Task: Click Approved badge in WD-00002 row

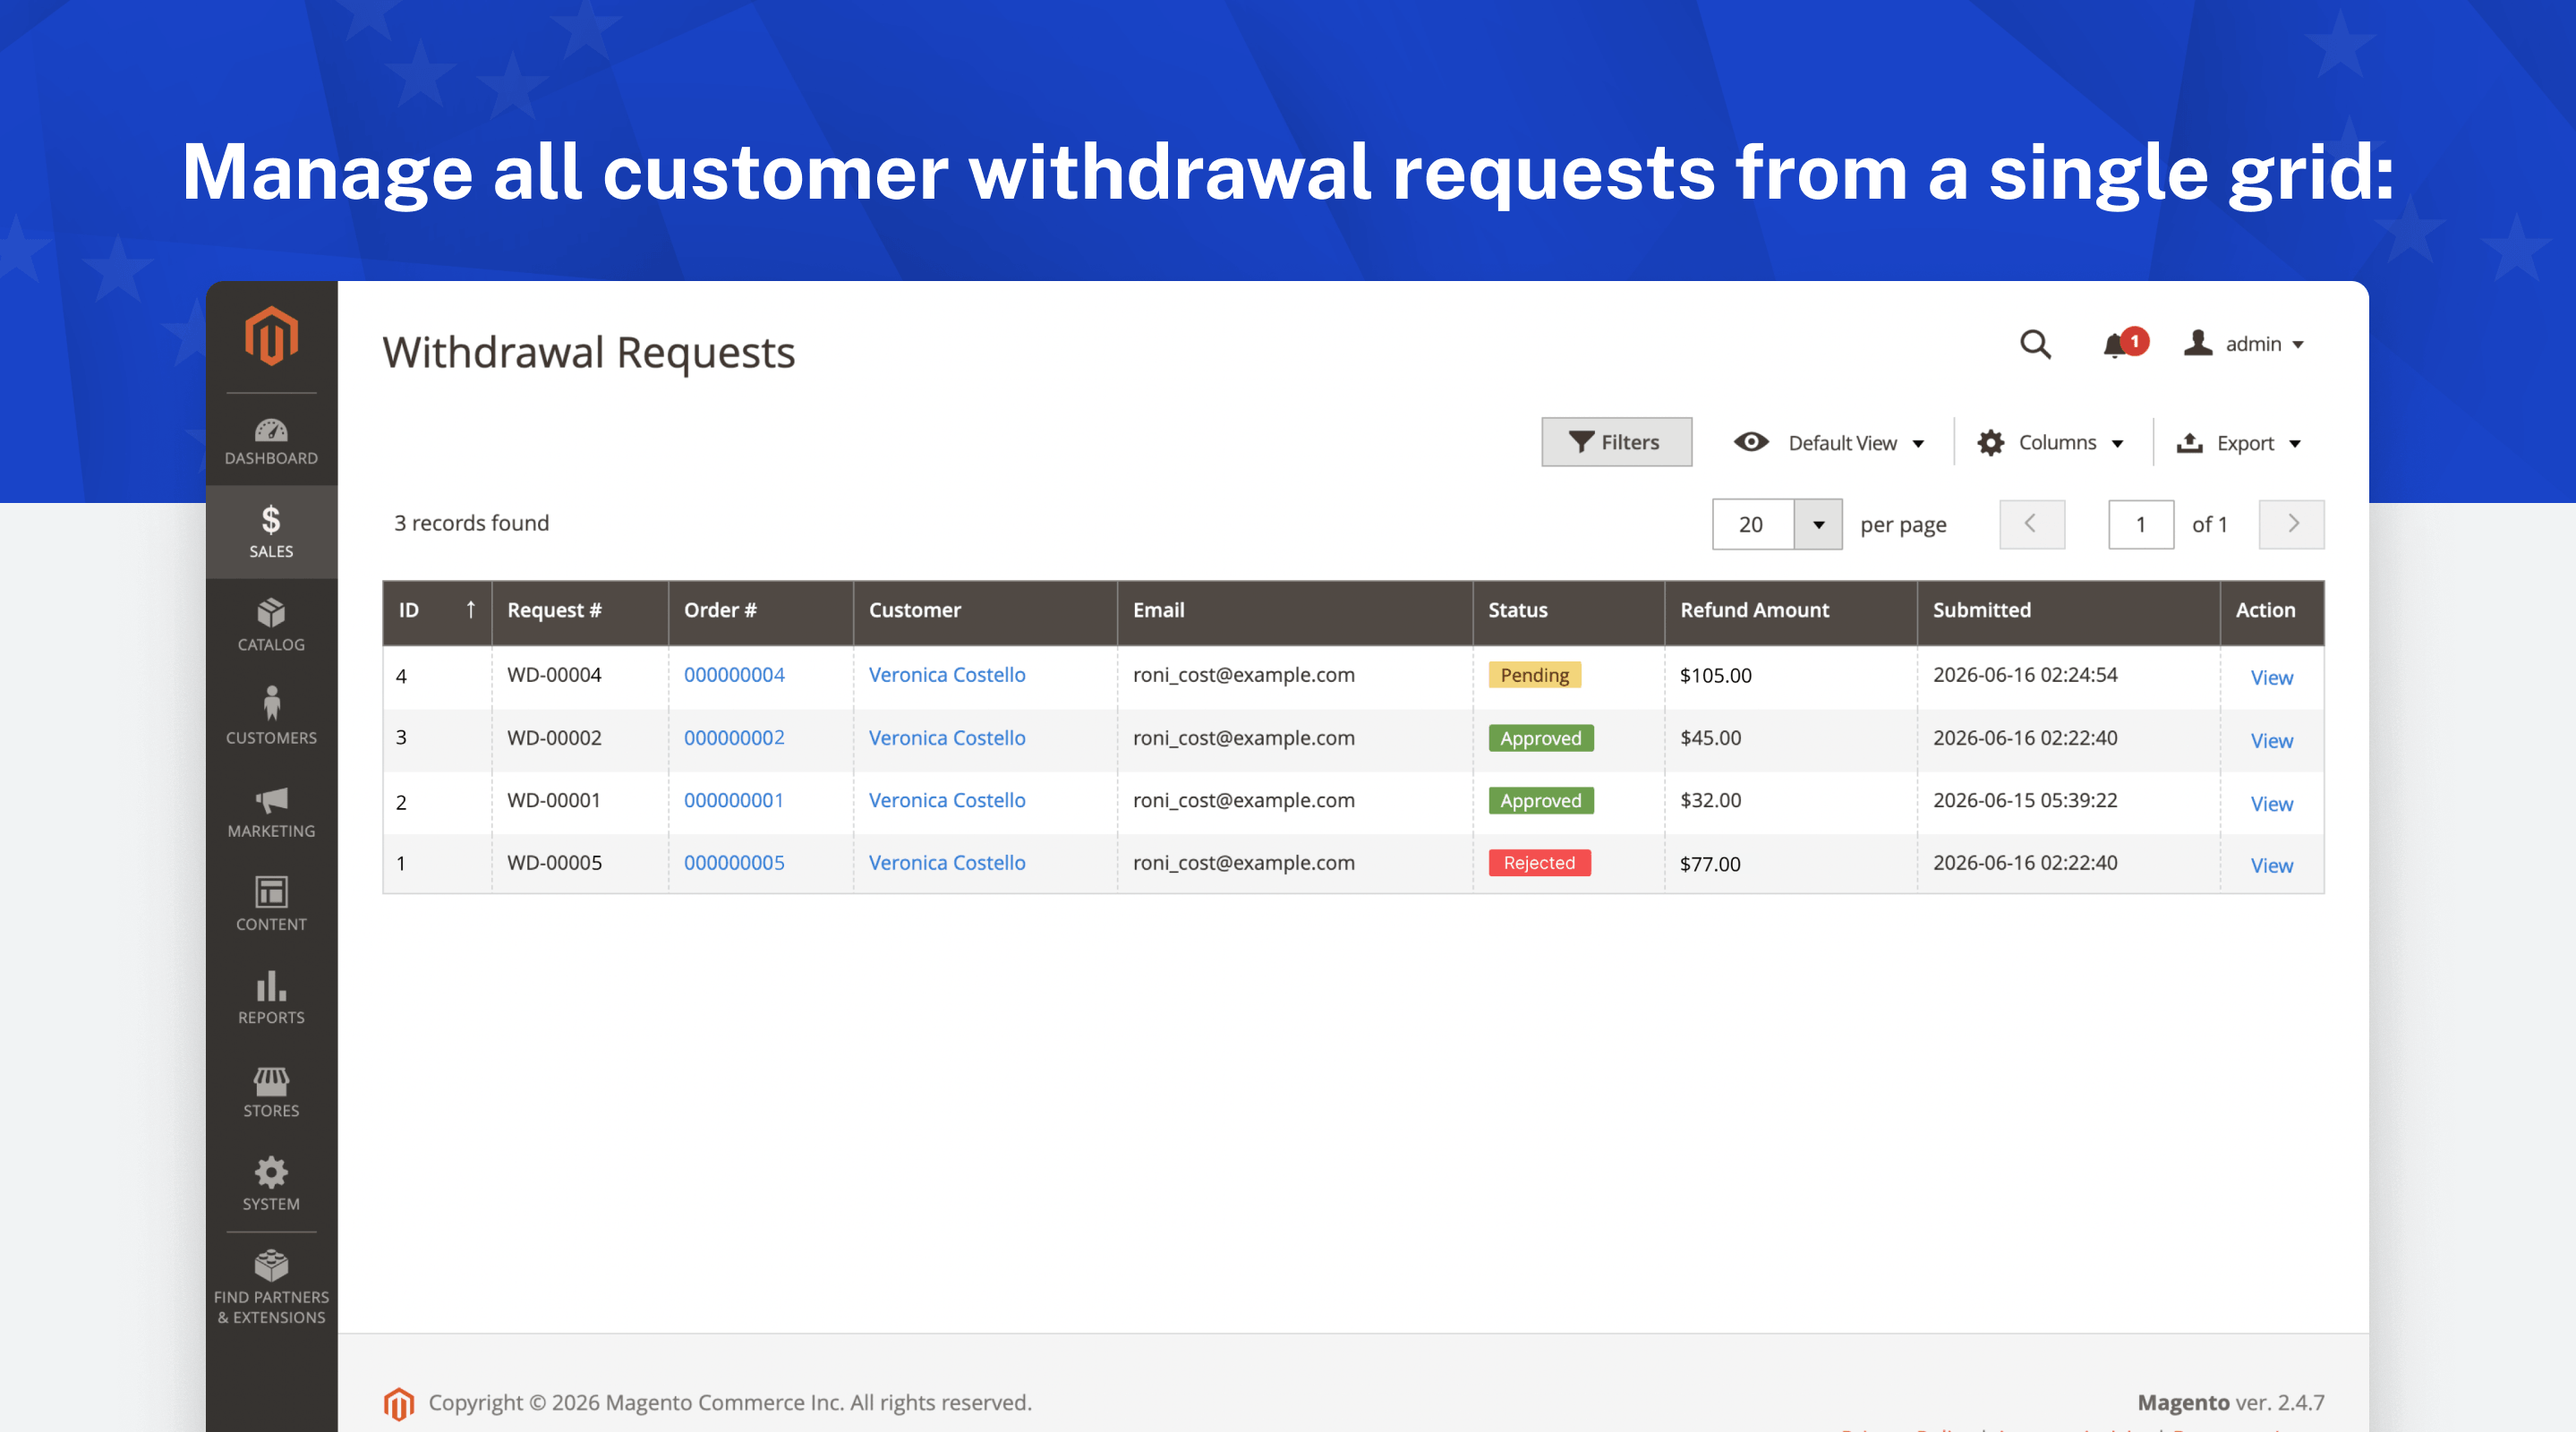Action: coord(1540,738)
